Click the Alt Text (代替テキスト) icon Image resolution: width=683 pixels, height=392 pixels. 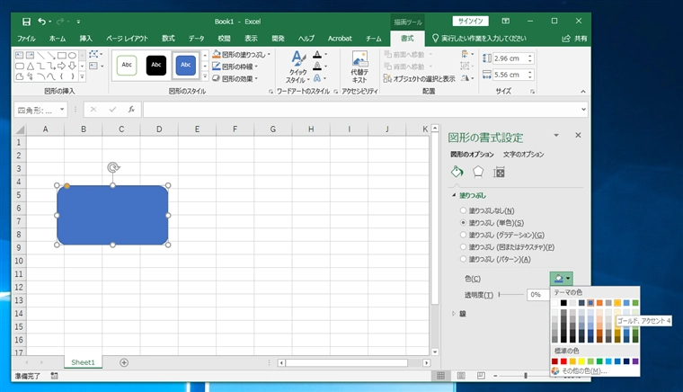(359, 66)
